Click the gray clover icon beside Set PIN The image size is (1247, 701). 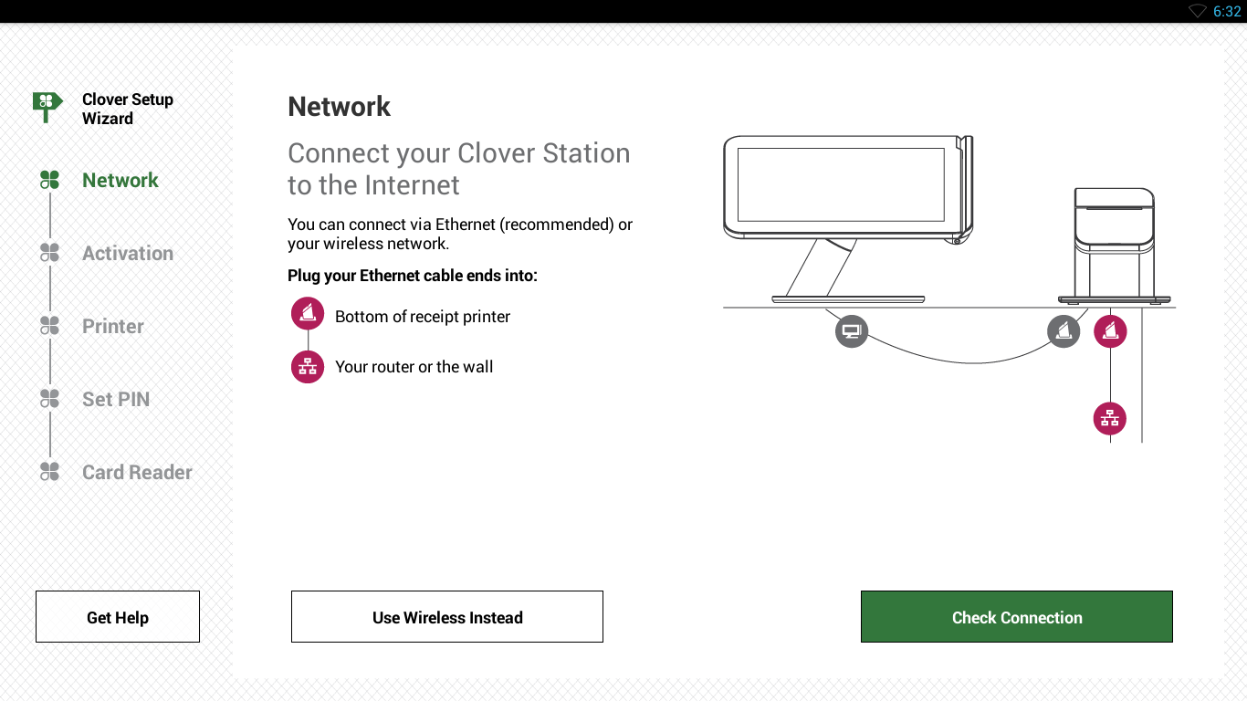pyautogui.click(x=50, y=399)
